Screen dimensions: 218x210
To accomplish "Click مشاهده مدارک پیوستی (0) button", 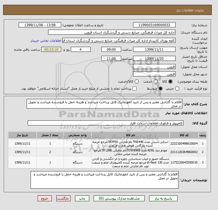I will pos(119,198).
